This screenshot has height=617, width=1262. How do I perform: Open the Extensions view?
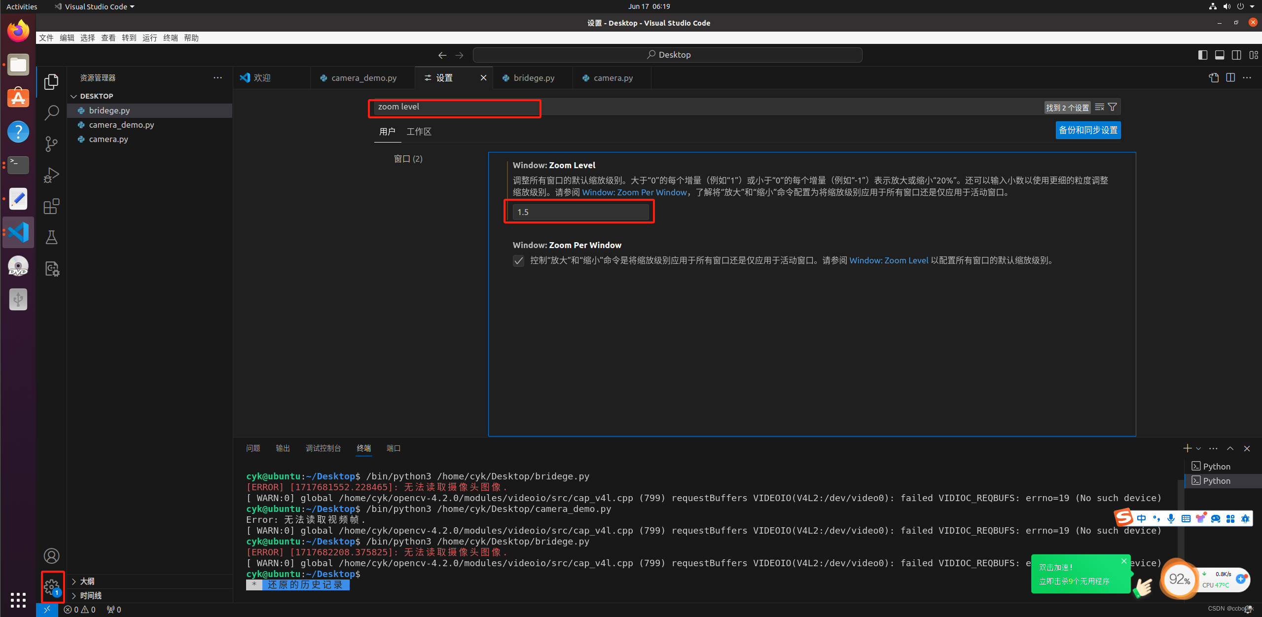click(51, 206)
